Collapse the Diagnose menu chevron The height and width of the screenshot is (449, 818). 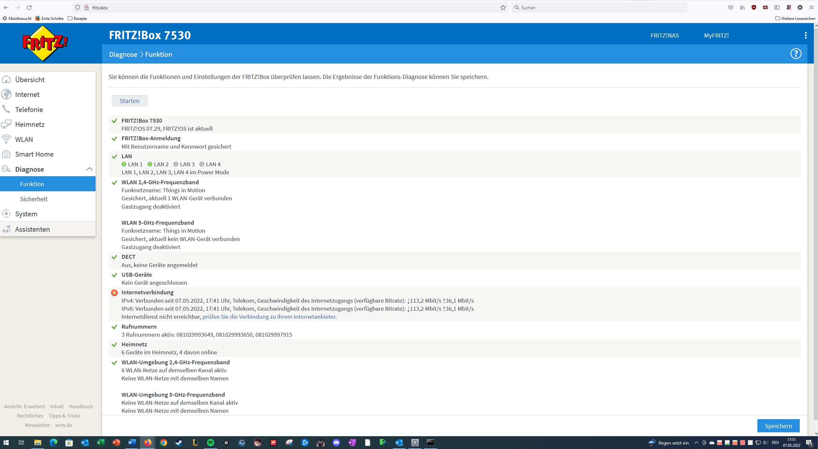click(89, 169)
